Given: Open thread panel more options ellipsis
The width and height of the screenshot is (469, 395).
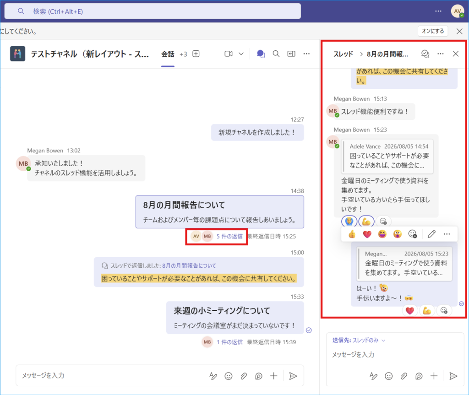Looking at the screenshot, I should click(x=441, y=54).
